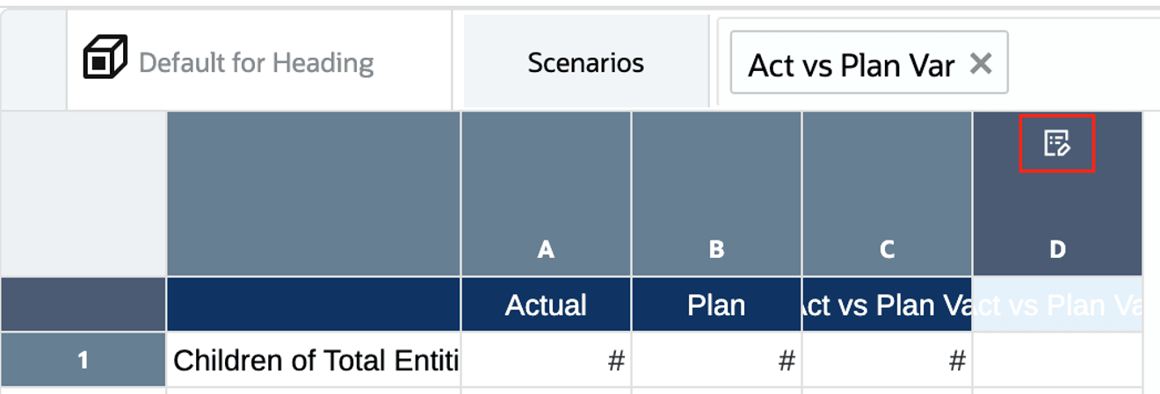The width and height of the screenshot is (1160, 394).
Task: Click the data cell under Actual in row 1
Action: pos(546,360)
